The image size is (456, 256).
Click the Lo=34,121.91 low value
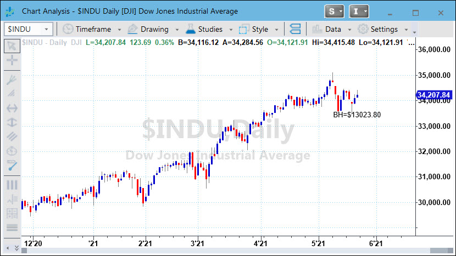coord(381,42)
